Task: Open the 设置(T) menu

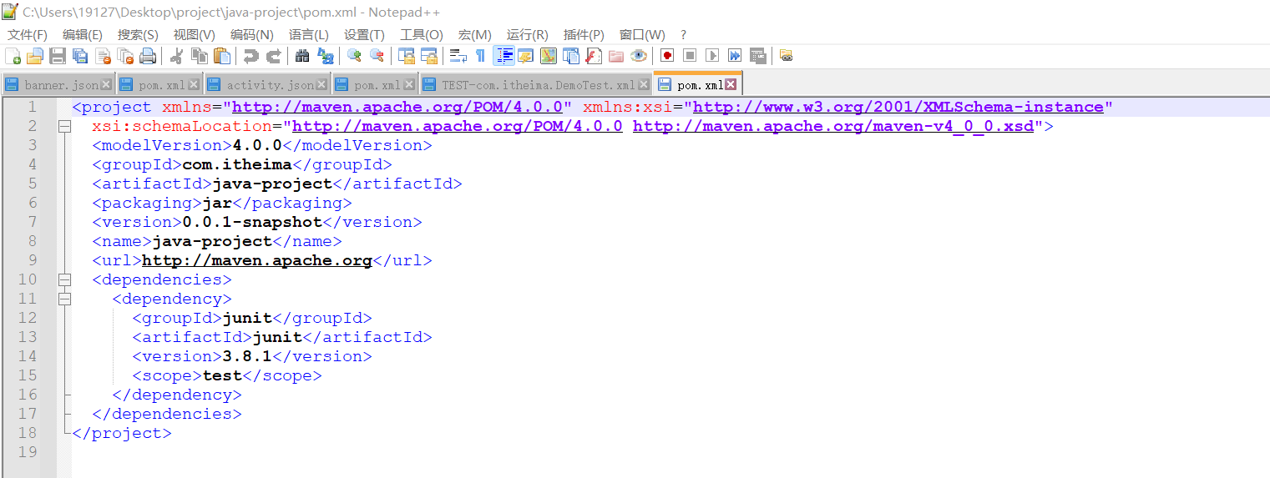Action: (x=365, y=34)
